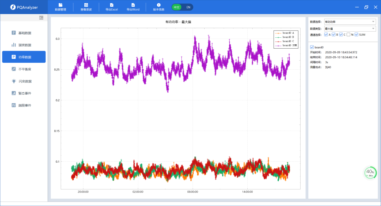The image size is (381, 206).
Task: Click the 结束时间 label
Action: pyautogui.click(x=316, y=57)
